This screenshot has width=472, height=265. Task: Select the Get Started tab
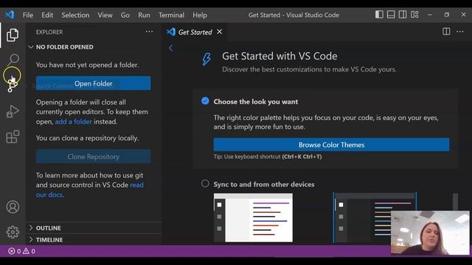(x=195, y=32)
